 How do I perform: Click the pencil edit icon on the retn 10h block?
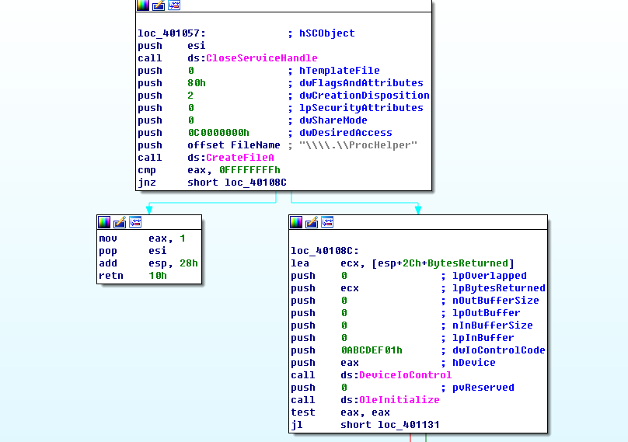120,222
